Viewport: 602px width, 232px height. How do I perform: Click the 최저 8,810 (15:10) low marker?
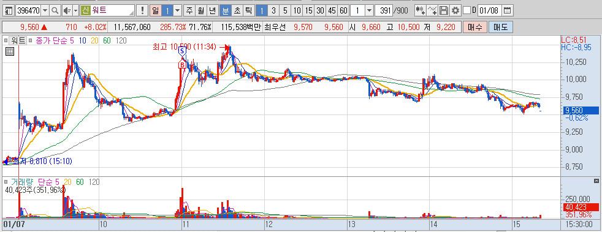pyautogui.click(x=42, y=162)
